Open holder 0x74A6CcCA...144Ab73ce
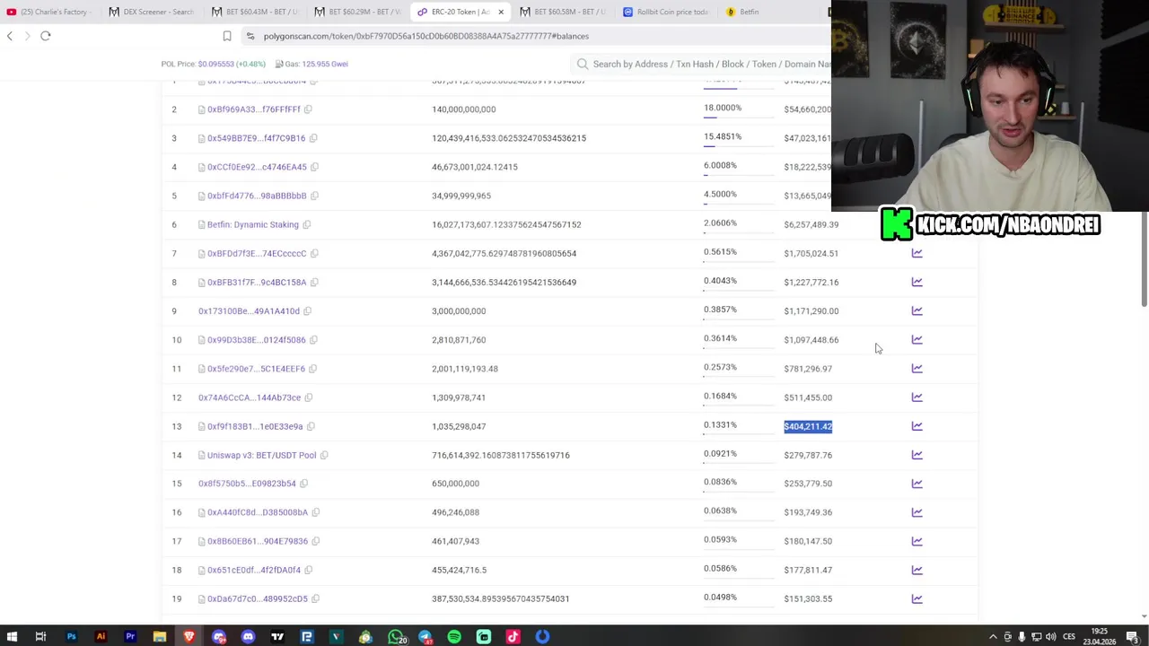The height and width of the screenshot is (646, 1149). [x=250, y=397]
